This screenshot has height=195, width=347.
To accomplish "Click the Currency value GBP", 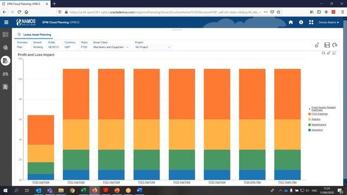I will 67,47.
